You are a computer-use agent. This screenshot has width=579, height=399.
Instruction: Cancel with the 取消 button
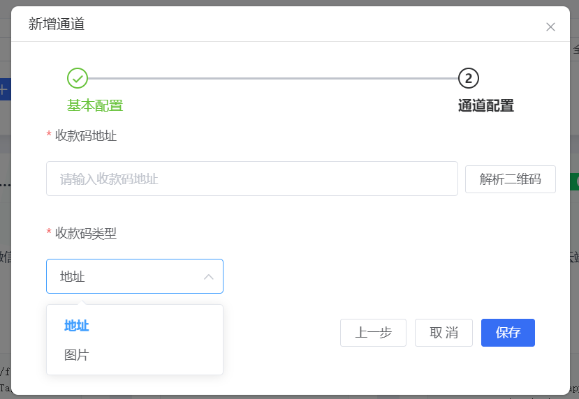tap(444, 333)
